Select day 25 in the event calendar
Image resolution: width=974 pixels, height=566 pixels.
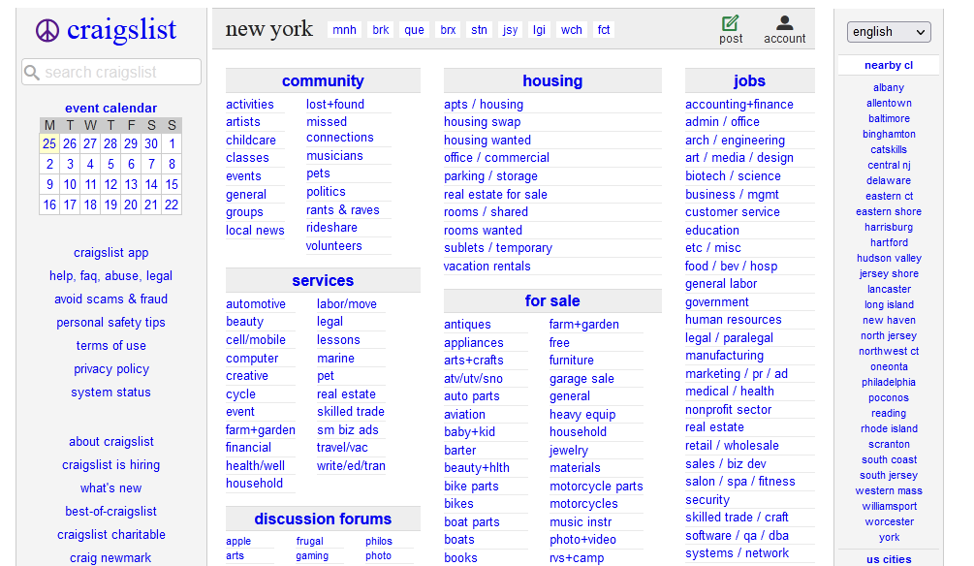tap(49, 144)
